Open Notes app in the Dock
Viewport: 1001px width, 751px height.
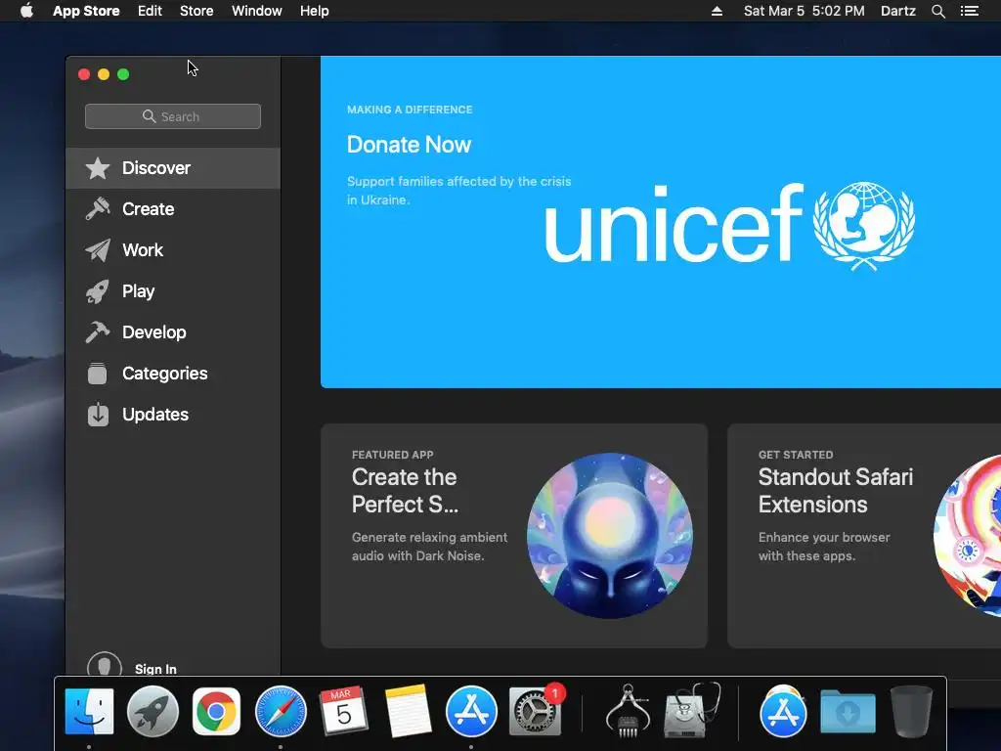(x=408, y=712)
